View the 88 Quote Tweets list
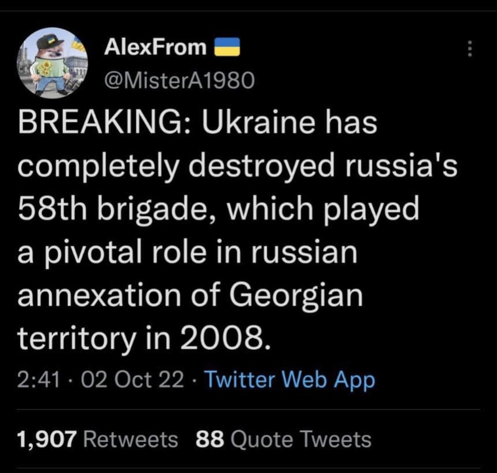497x473 pixels. (283, 439)
